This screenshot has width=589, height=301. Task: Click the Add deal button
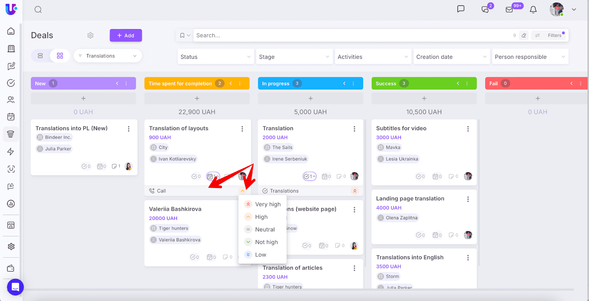coord(126,35)
